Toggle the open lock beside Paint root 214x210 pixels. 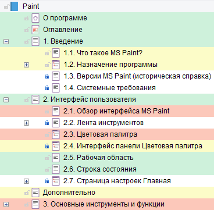[x=7, y=7]
